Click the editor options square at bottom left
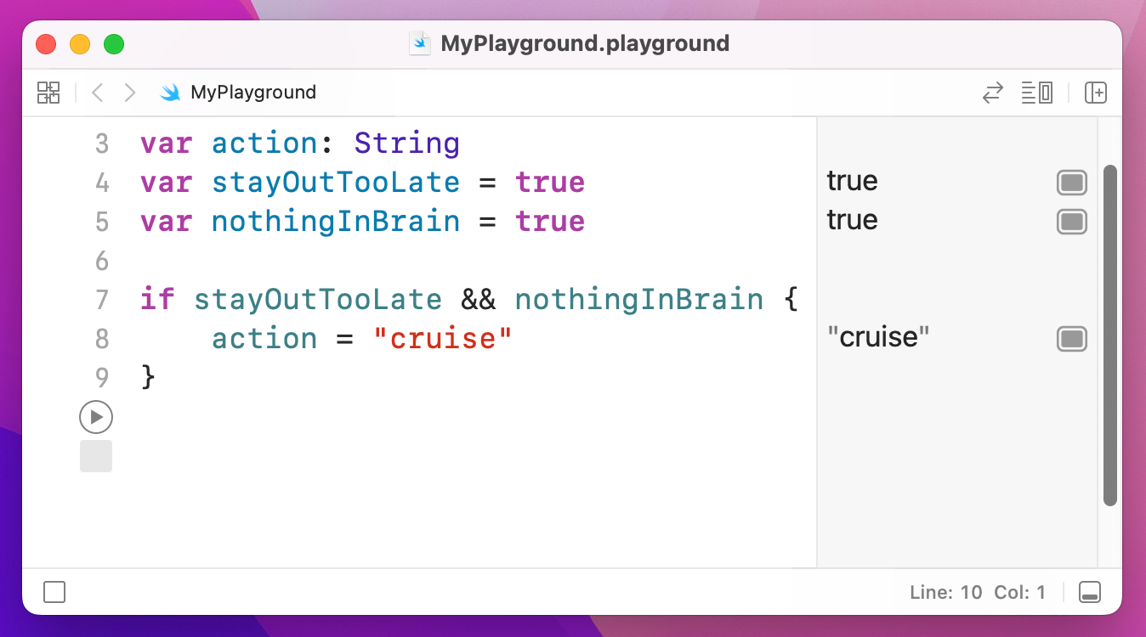1146x637 pixels. pos(54,592)
